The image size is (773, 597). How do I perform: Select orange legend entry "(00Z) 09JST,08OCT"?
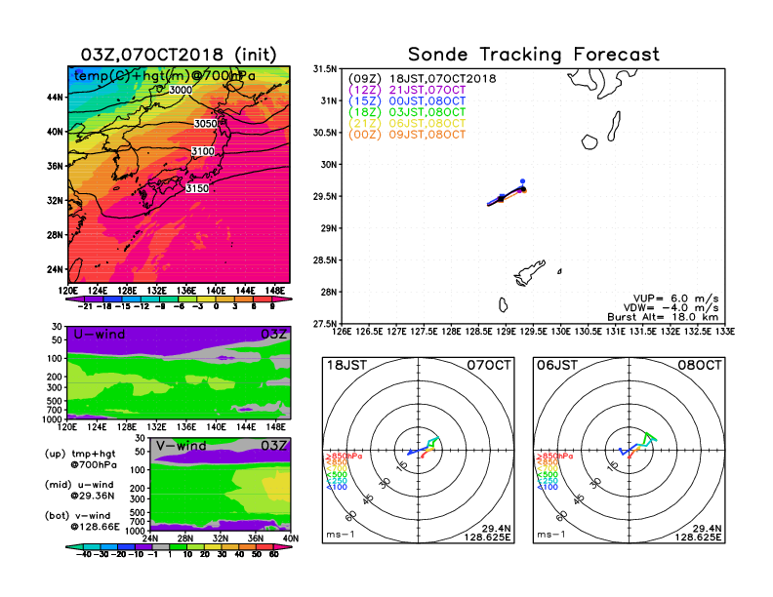(x=407, y=135)
